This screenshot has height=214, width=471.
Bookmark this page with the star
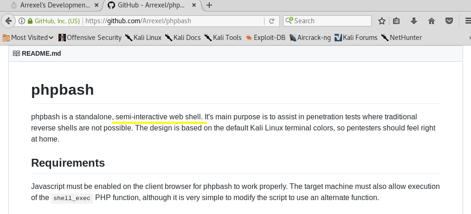coord(382,21)
